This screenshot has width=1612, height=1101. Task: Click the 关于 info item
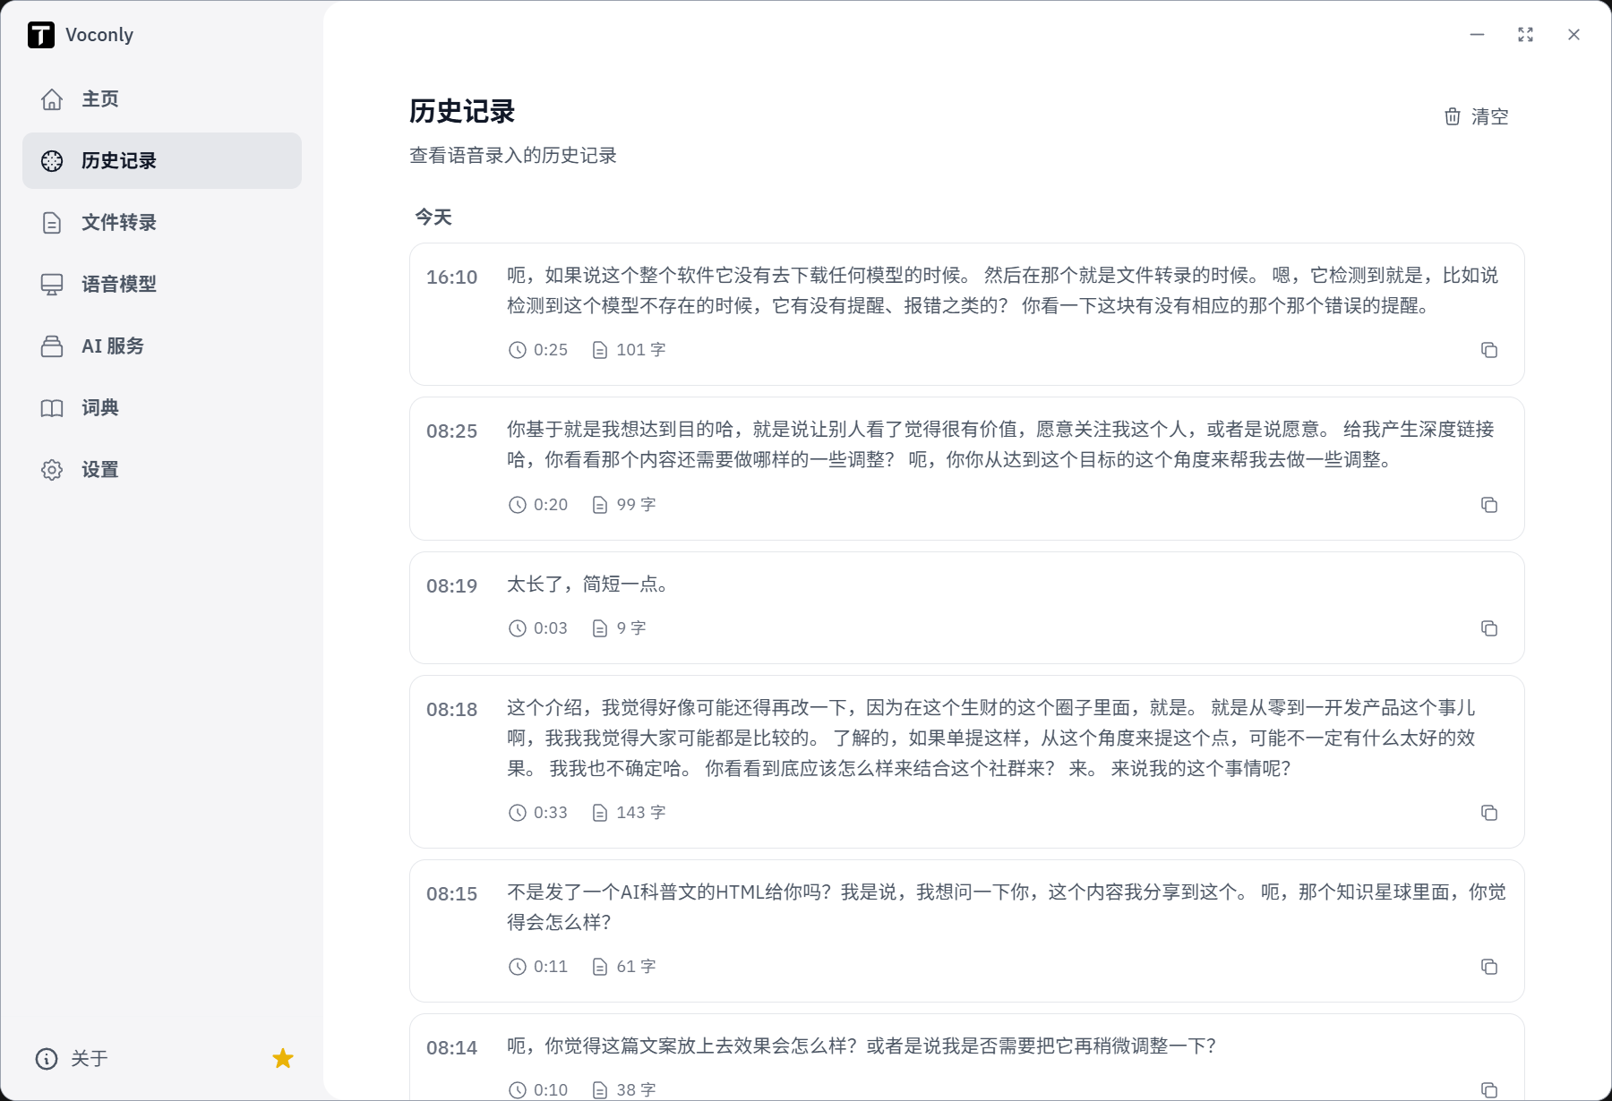click(x=72, y=1059)
